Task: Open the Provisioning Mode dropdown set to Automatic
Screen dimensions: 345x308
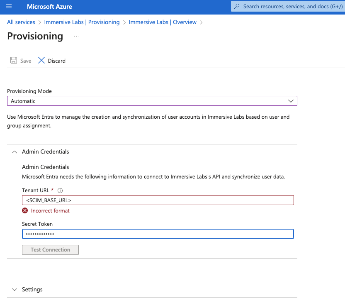Action: (x=152, y=101)
